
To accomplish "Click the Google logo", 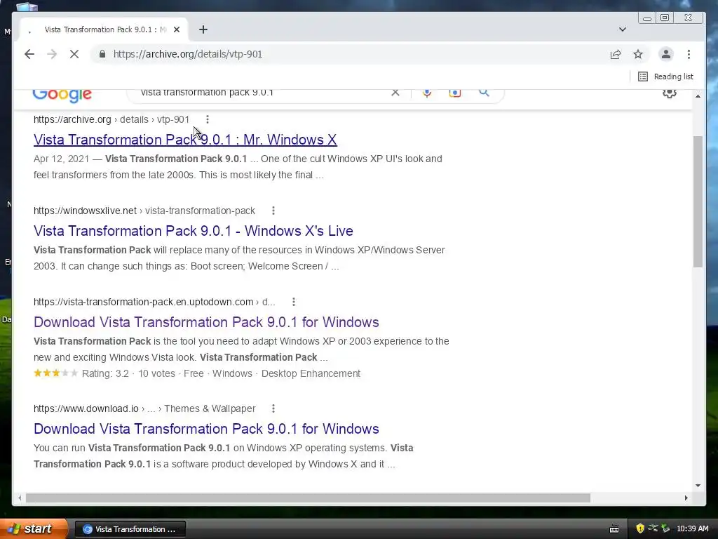I will point(62,94).
